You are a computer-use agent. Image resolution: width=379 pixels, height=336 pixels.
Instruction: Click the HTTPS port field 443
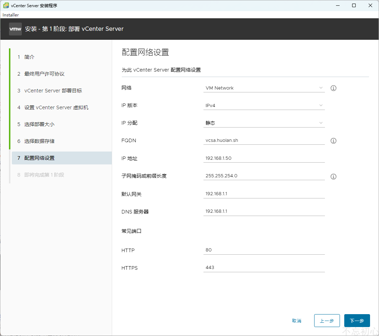coord(264,268)
